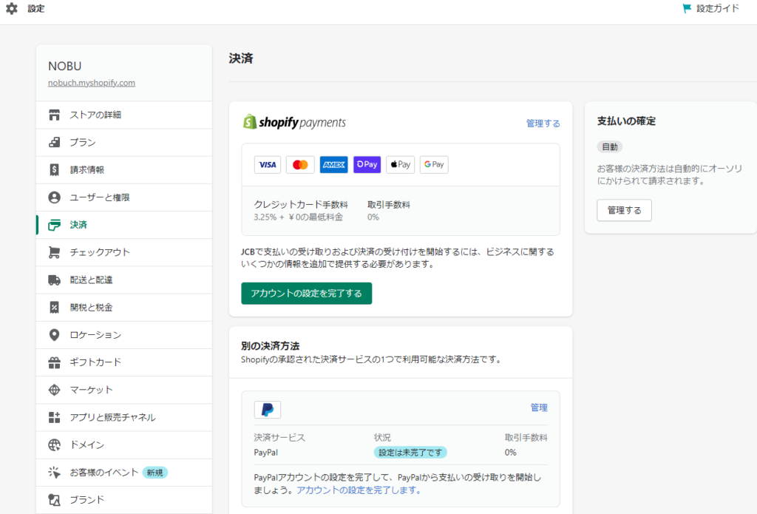This screenshot has width=757, height=514.
Task: Open the nobuch.myshopify.com store link
Action: pyautogui.click(x=91, y=83)
